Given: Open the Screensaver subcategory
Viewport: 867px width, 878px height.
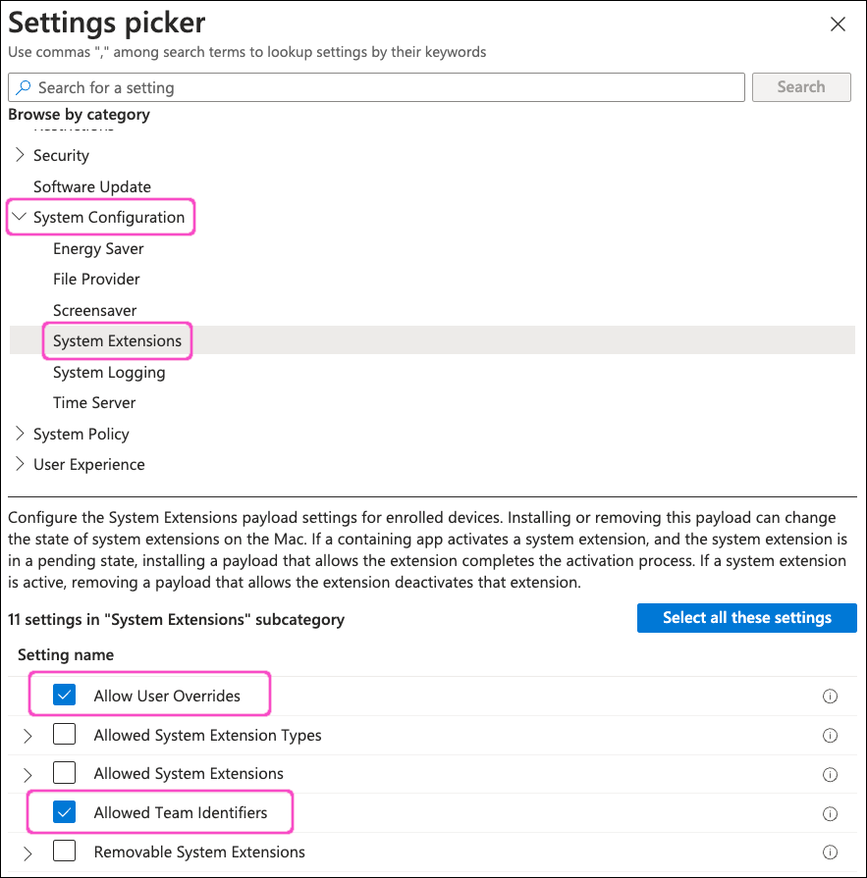Looking at the screenshot, I should [x=94, y=310].
